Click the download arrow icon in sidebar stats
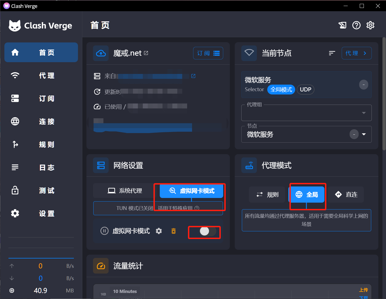Screen dimensions: 386x299 point(12,278)
